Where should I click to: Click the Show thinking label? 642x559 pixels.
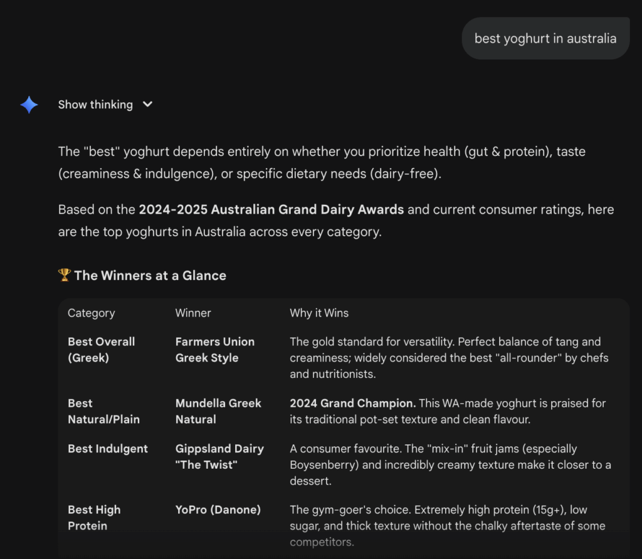click(x=95, y=105)
